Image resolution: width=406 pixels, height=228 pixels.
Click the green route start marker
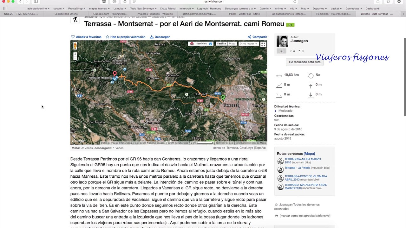tap(223, 98)
